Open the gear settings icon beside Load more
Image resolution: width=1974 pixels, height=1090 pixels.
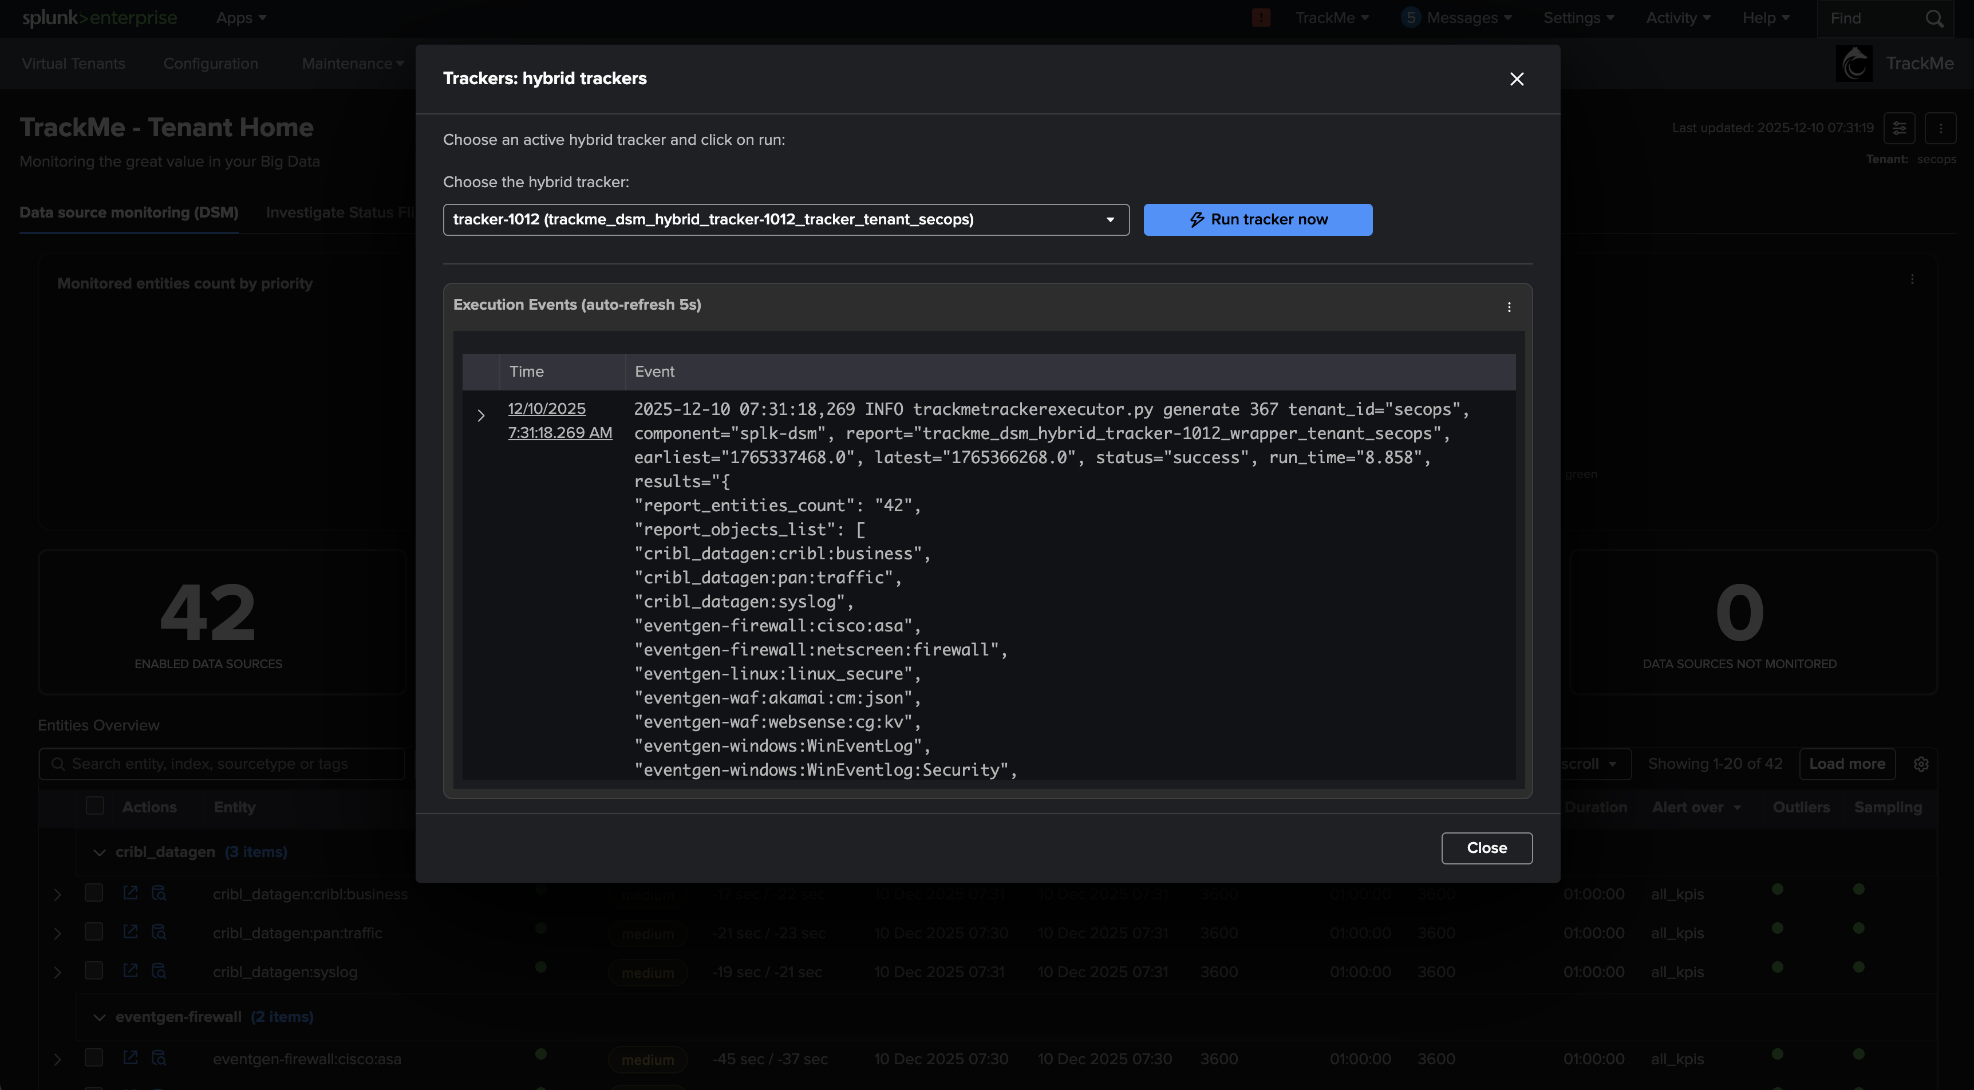tap(1920, 764)
